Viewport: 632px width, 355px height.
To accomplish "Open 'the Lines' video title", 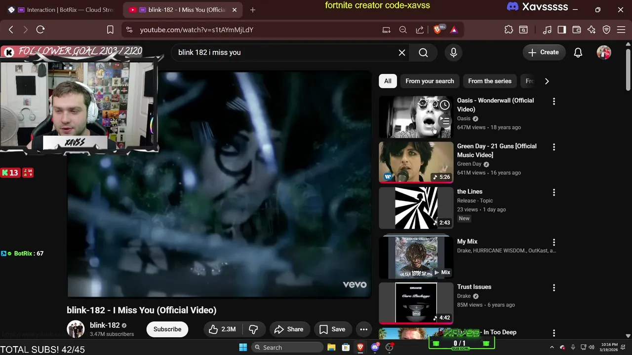I will 470,191.
